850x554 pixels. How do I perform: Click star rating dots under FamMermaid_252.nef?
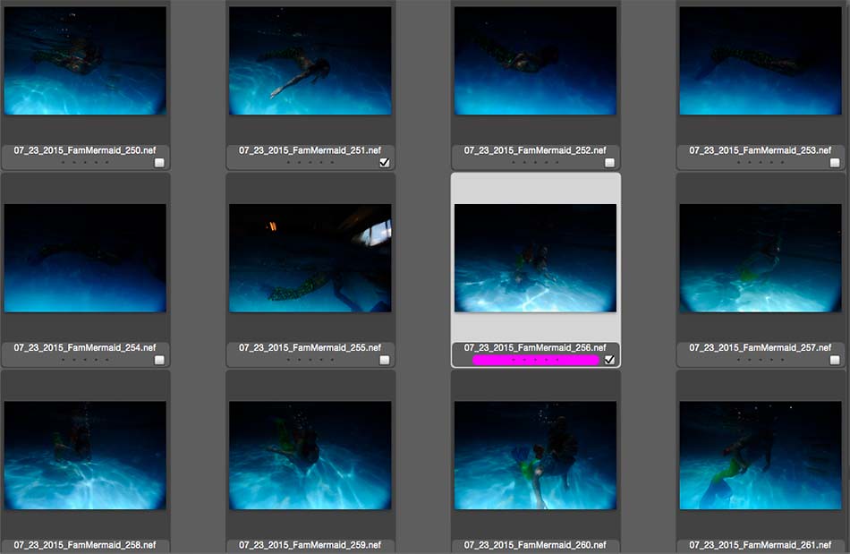pos(535,162)
